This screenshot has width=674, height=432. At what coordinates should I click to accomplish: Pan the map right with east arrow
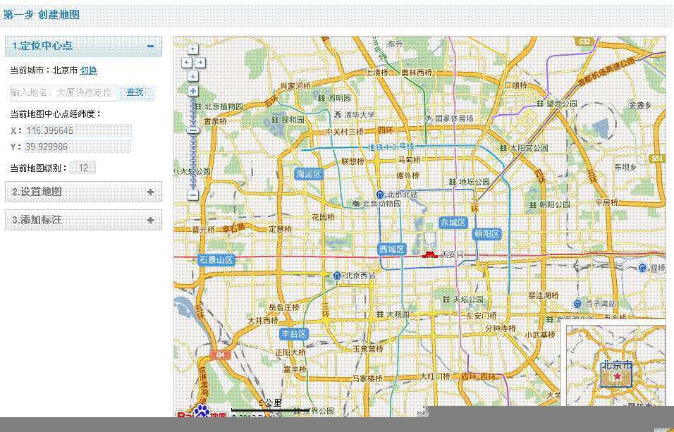click(200, 63)
